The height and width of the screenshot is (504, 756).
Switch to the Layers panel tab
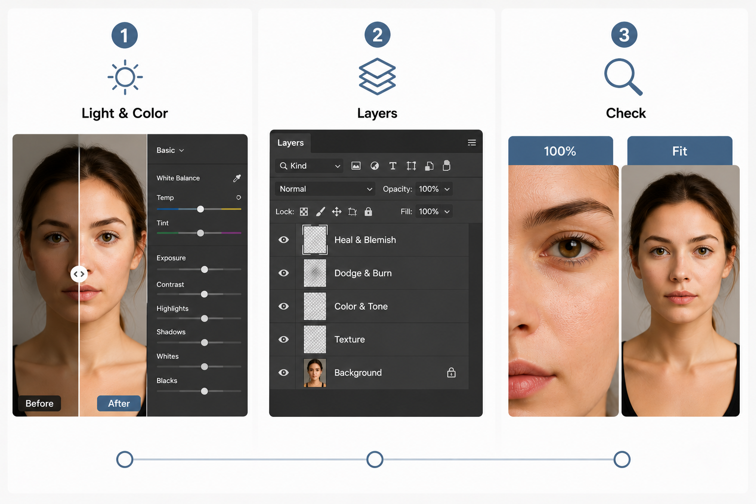[290, 143]
